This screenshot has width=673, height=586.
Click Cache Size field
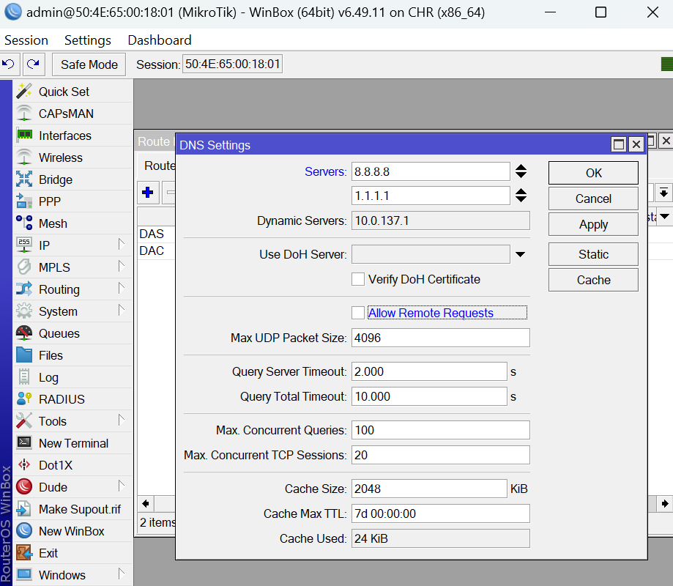(x=429, y=489)
